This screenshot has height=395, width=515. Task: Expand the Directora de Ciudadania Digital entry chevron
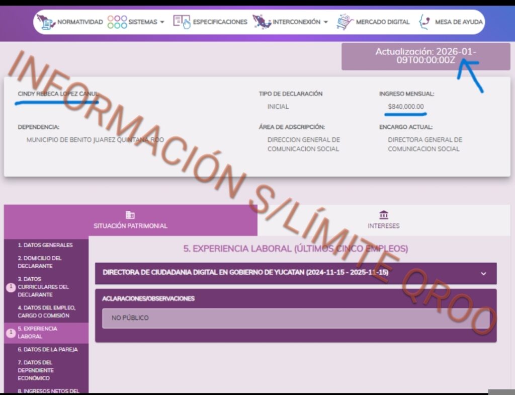coord(483,274)
